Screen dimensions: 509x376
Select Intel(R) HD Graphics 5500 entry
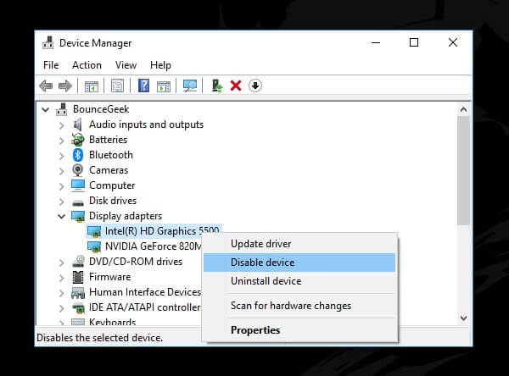pyautogui.click(x=162, y=231)
